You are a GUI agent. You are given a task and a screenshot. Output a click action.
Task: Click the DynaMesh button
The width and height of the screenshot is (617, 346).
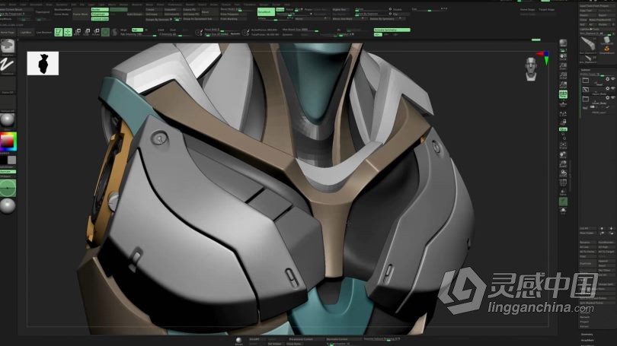[x=266, y=11]
